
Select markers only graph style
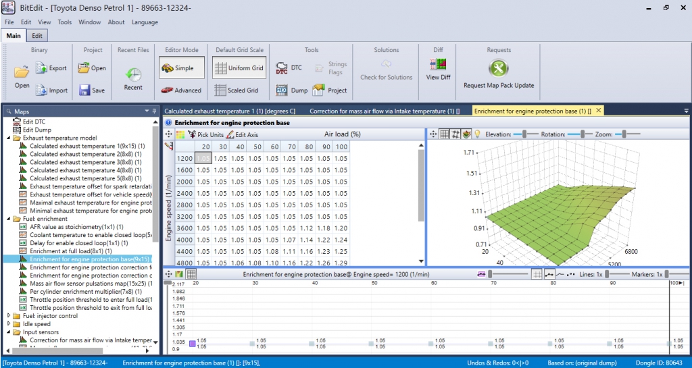click(570, 274)
